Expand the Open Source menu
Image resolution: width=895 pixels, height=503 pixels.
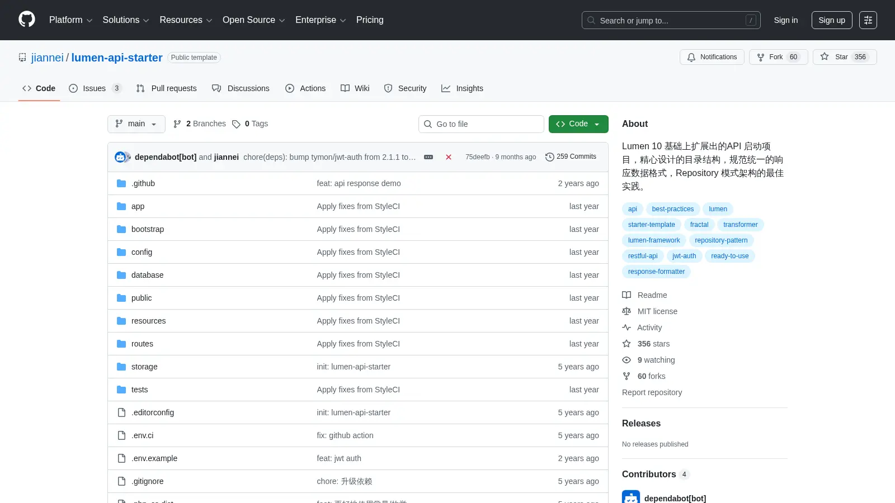pyautogui.click(x=253, y=20)
